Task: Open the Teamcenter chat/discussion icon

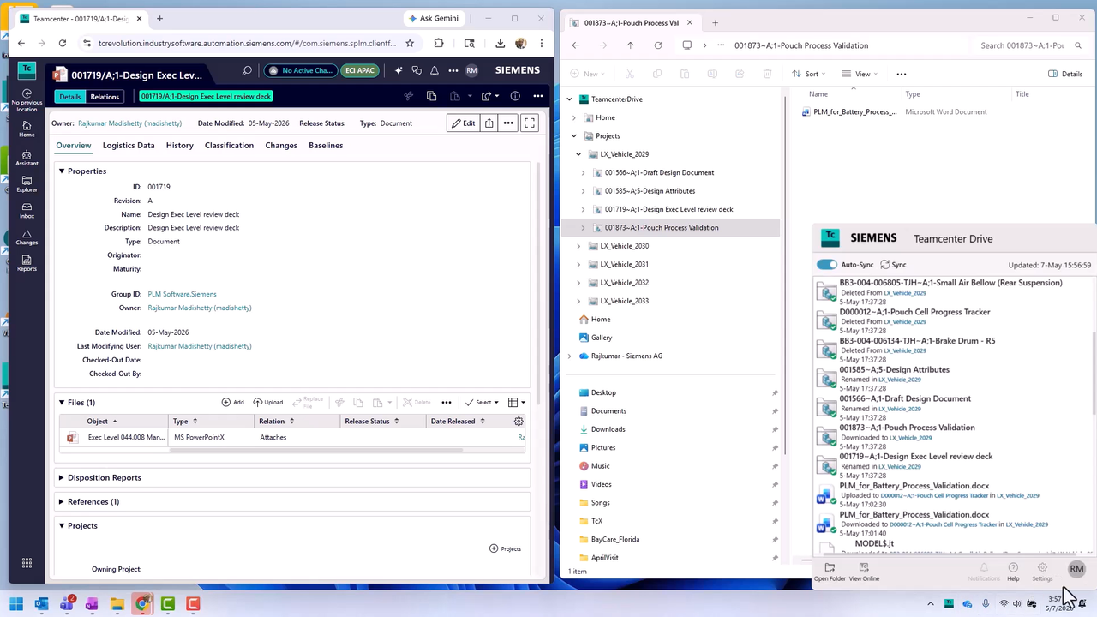Action: coord(417,71)
